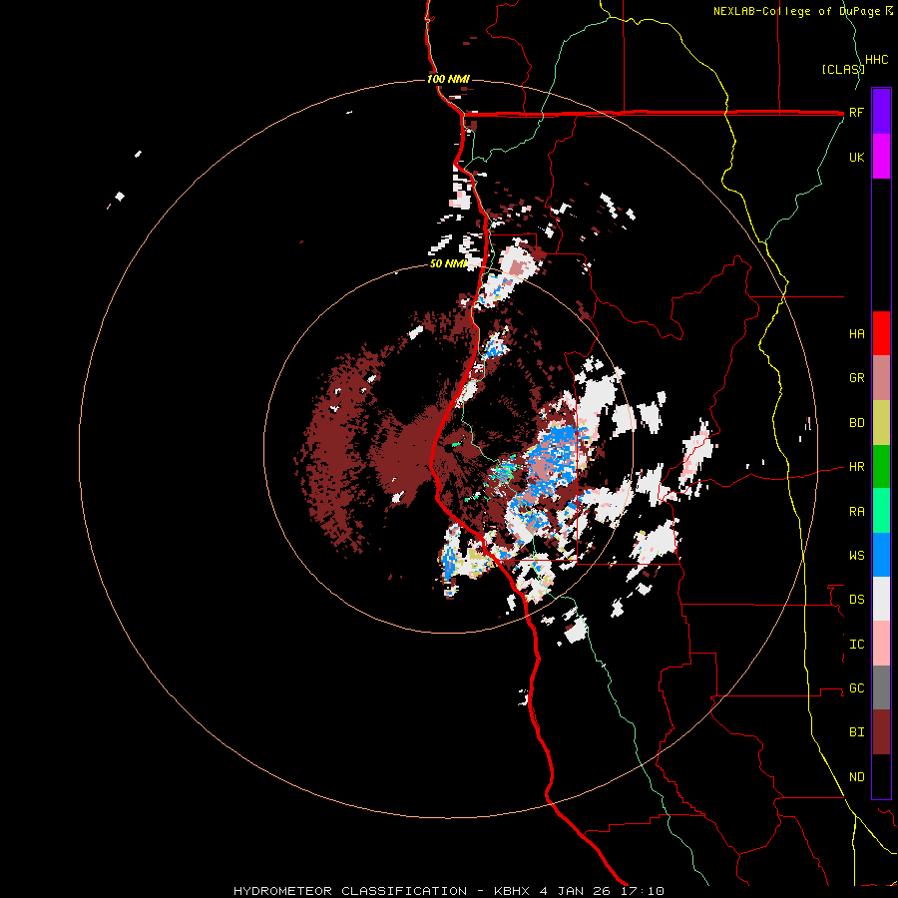Image resolution: width=898 pixels, height=898 pixels.
Task: Click the gray GC legend swatch
Action: click(881, 687)
